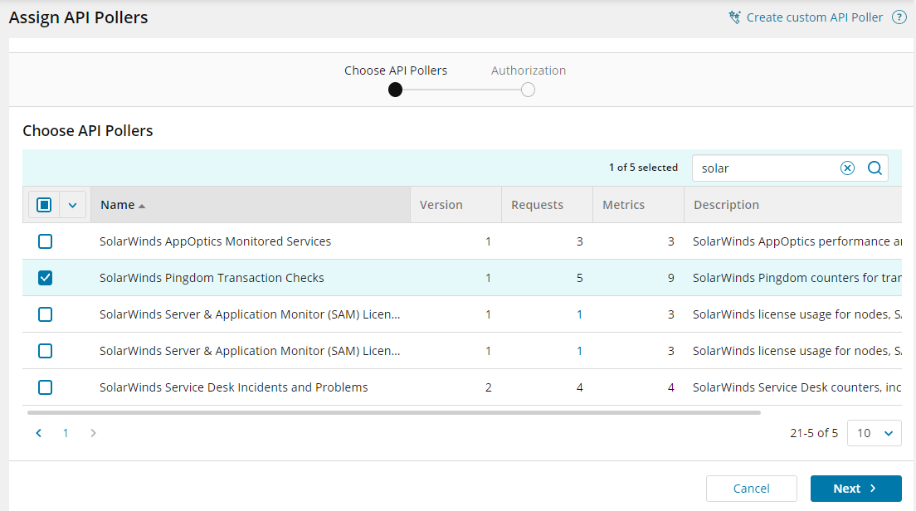Image resolution: width=916 pixels, height=511 pixels.
Task: Open the page size dropdown
Action: tap(874, 433)
